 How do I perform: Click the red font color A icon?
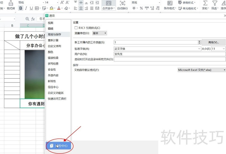click(59, 8)
